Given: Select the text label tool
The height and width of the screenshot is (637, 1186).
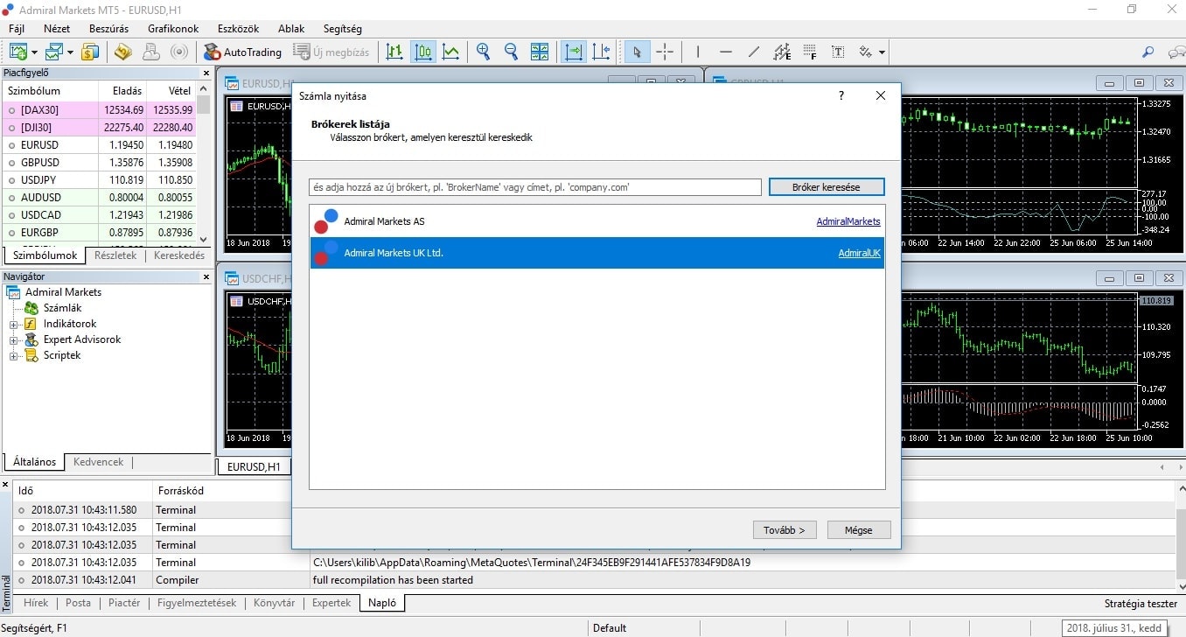Looking at the screenshot, I should [838, 52].
